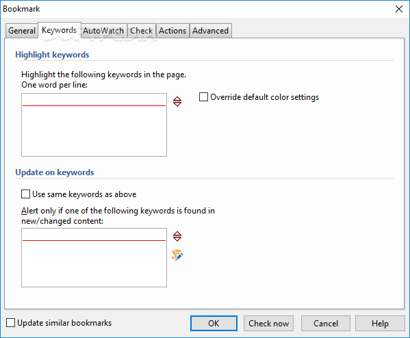Open the AutoWatch tab
Screen dimensions: 410x338
(x=103, y=31)
